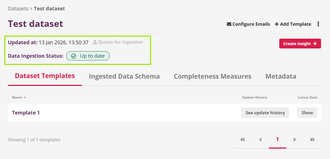Click the plus icon for Add Template
This screenshot has width=330, height=159.
pyautogui.click(x=277, y=24)
